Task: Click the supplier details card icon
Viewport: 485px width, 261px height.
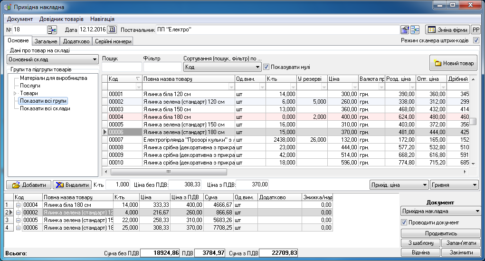Action: tap(405, 30)
